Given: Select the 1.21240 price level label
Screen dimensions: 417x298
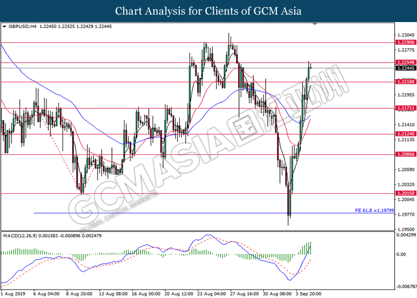Looking at the screenshot, I should (x=406, y=134).
